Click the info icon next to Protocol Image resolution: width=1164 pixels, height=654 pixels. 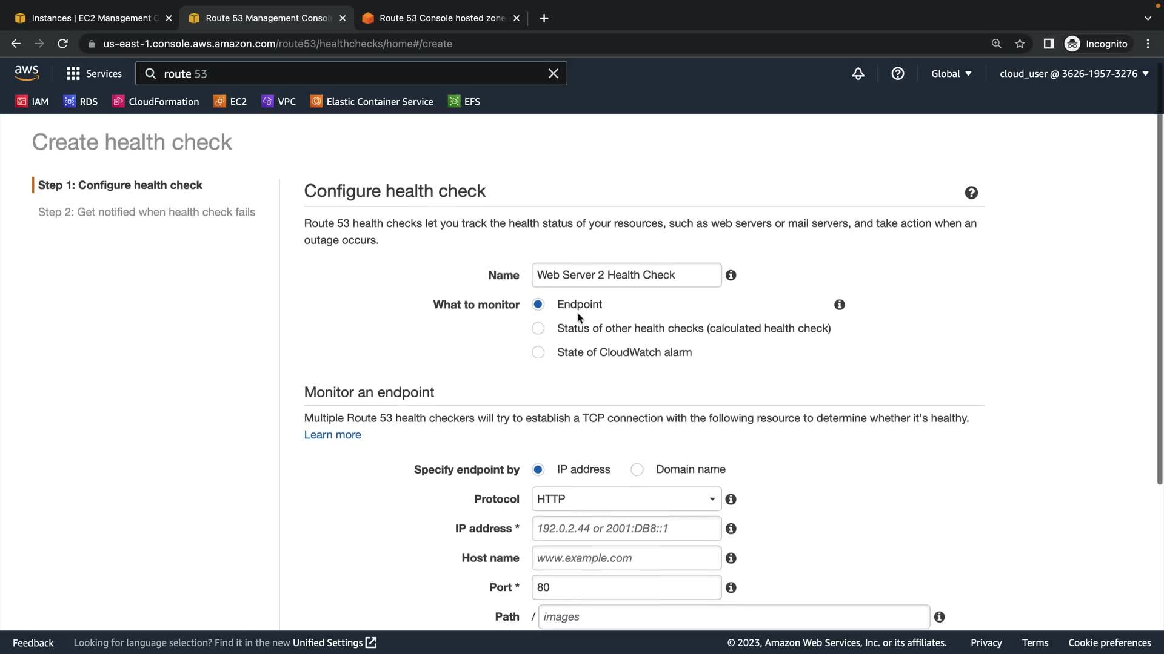click(x=731, y=500)
